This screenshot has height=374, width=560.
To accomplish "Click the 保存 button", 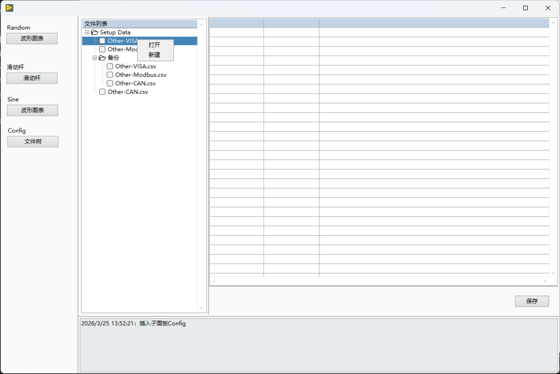I will click(x=532, y=301).
